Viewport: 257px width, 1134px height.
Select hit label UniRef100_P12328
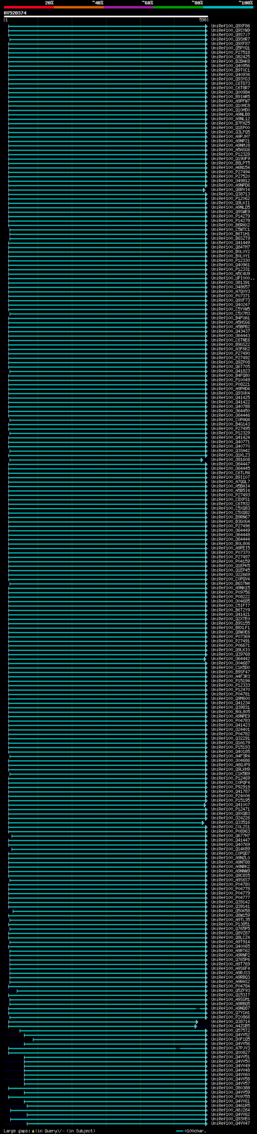click(x=230, y=154)
